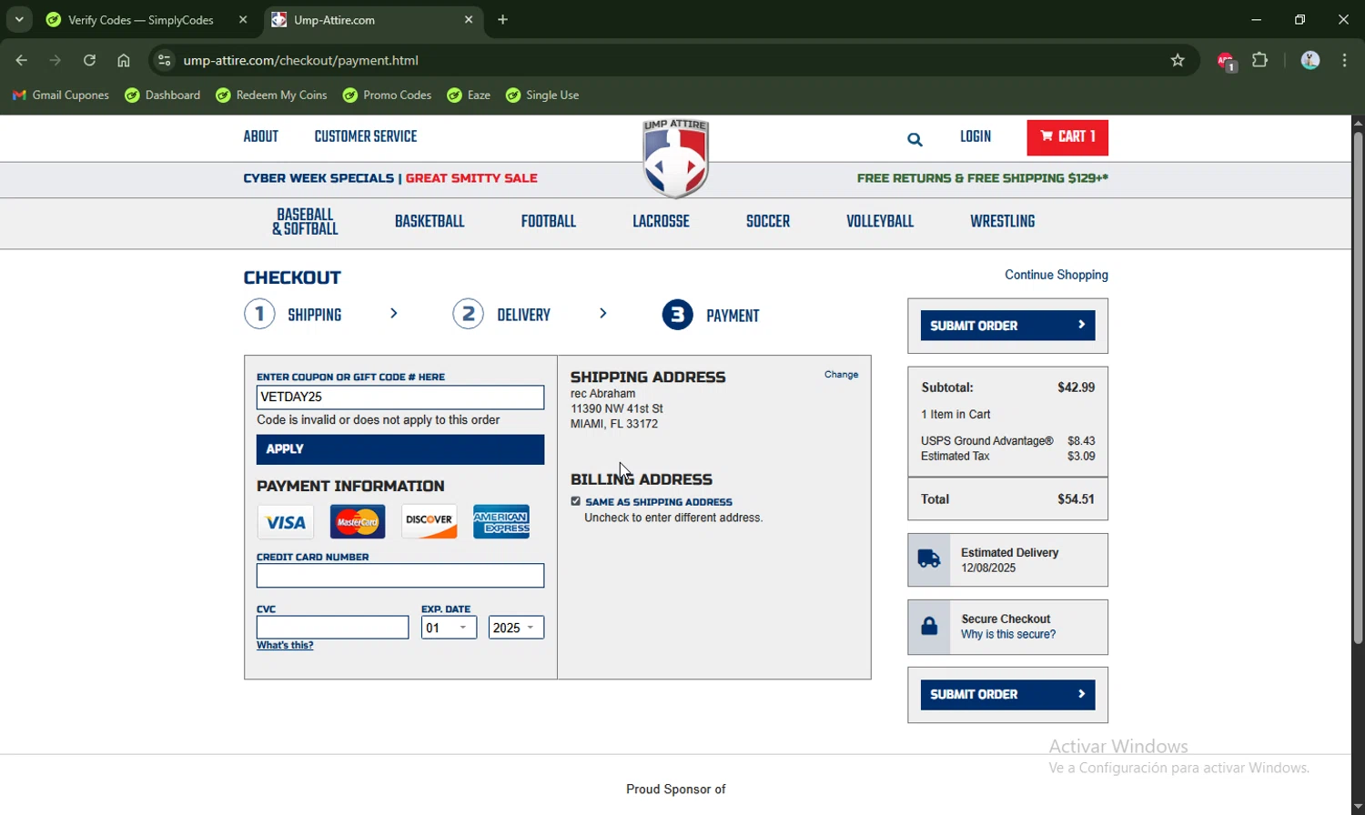Select the MasterCard icon
This screenshot has width=1365, height=815.
point(358,522)
